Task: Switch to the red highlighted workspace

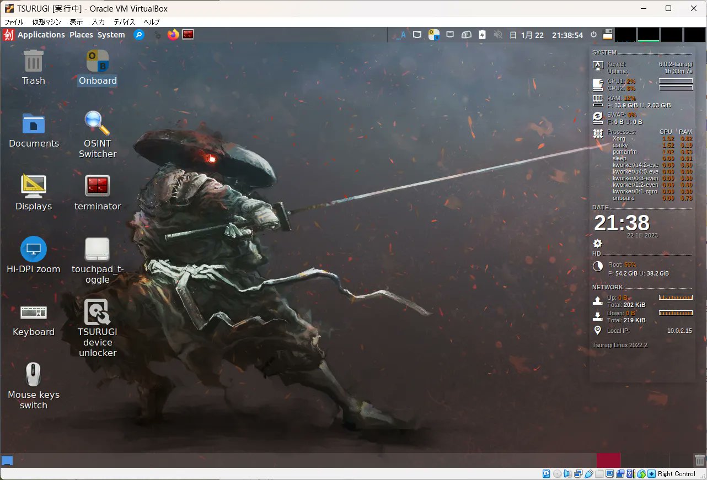Action: (x=608, y=460)
